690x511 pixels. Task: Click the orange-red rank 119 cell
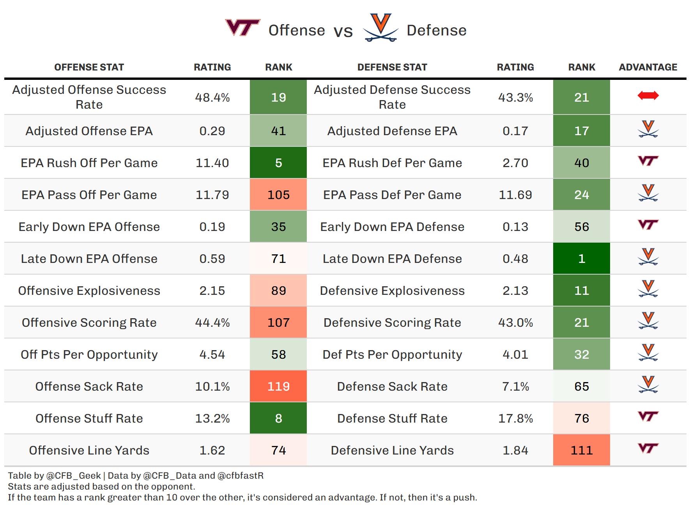[278, 386]
